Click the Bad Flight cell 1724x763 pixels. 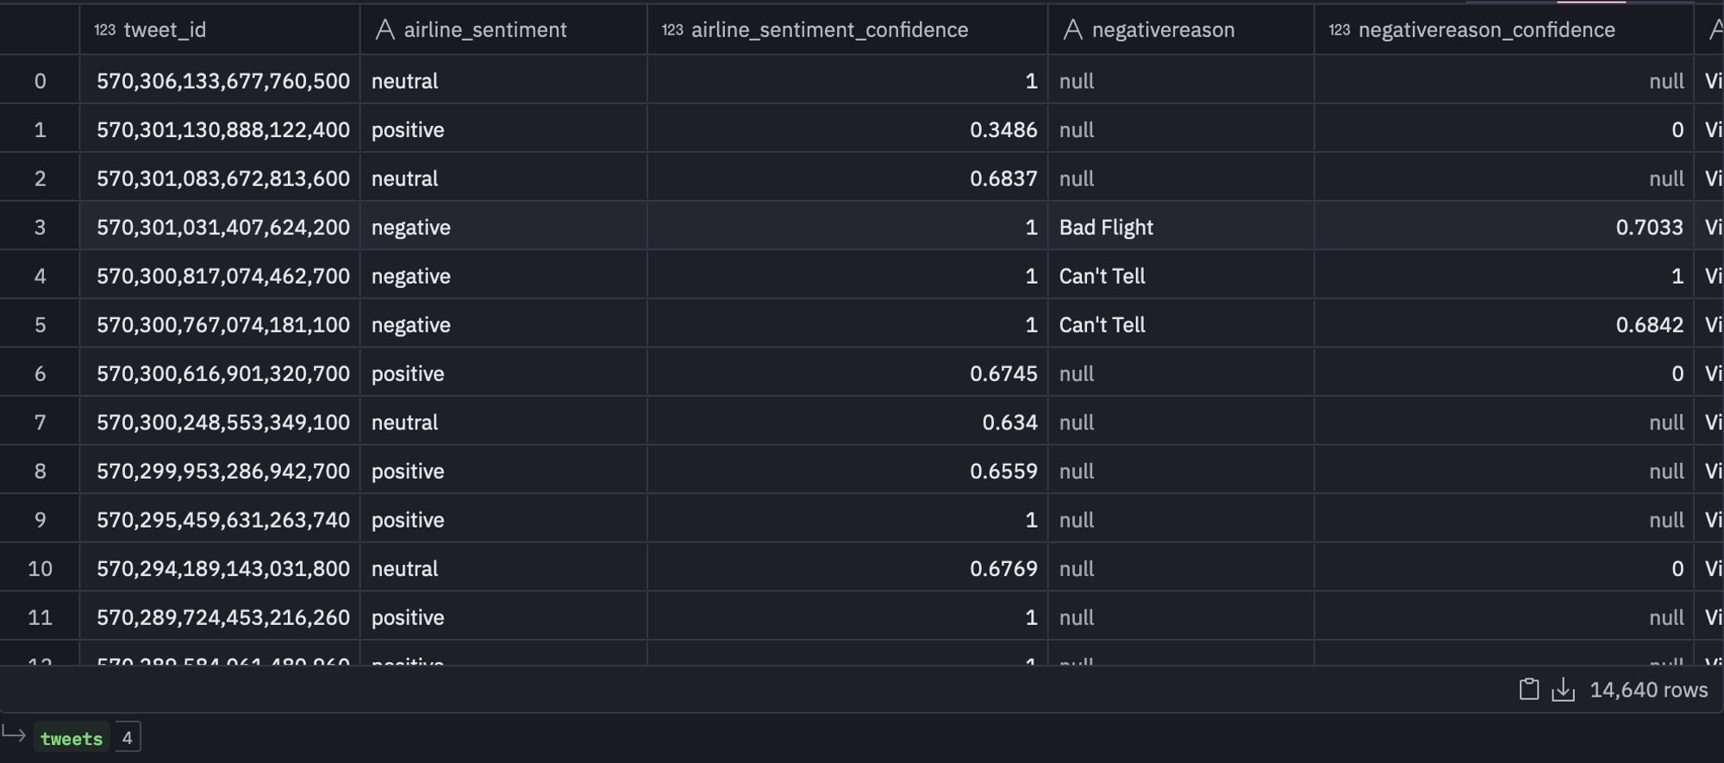[x=1106, y=228]
